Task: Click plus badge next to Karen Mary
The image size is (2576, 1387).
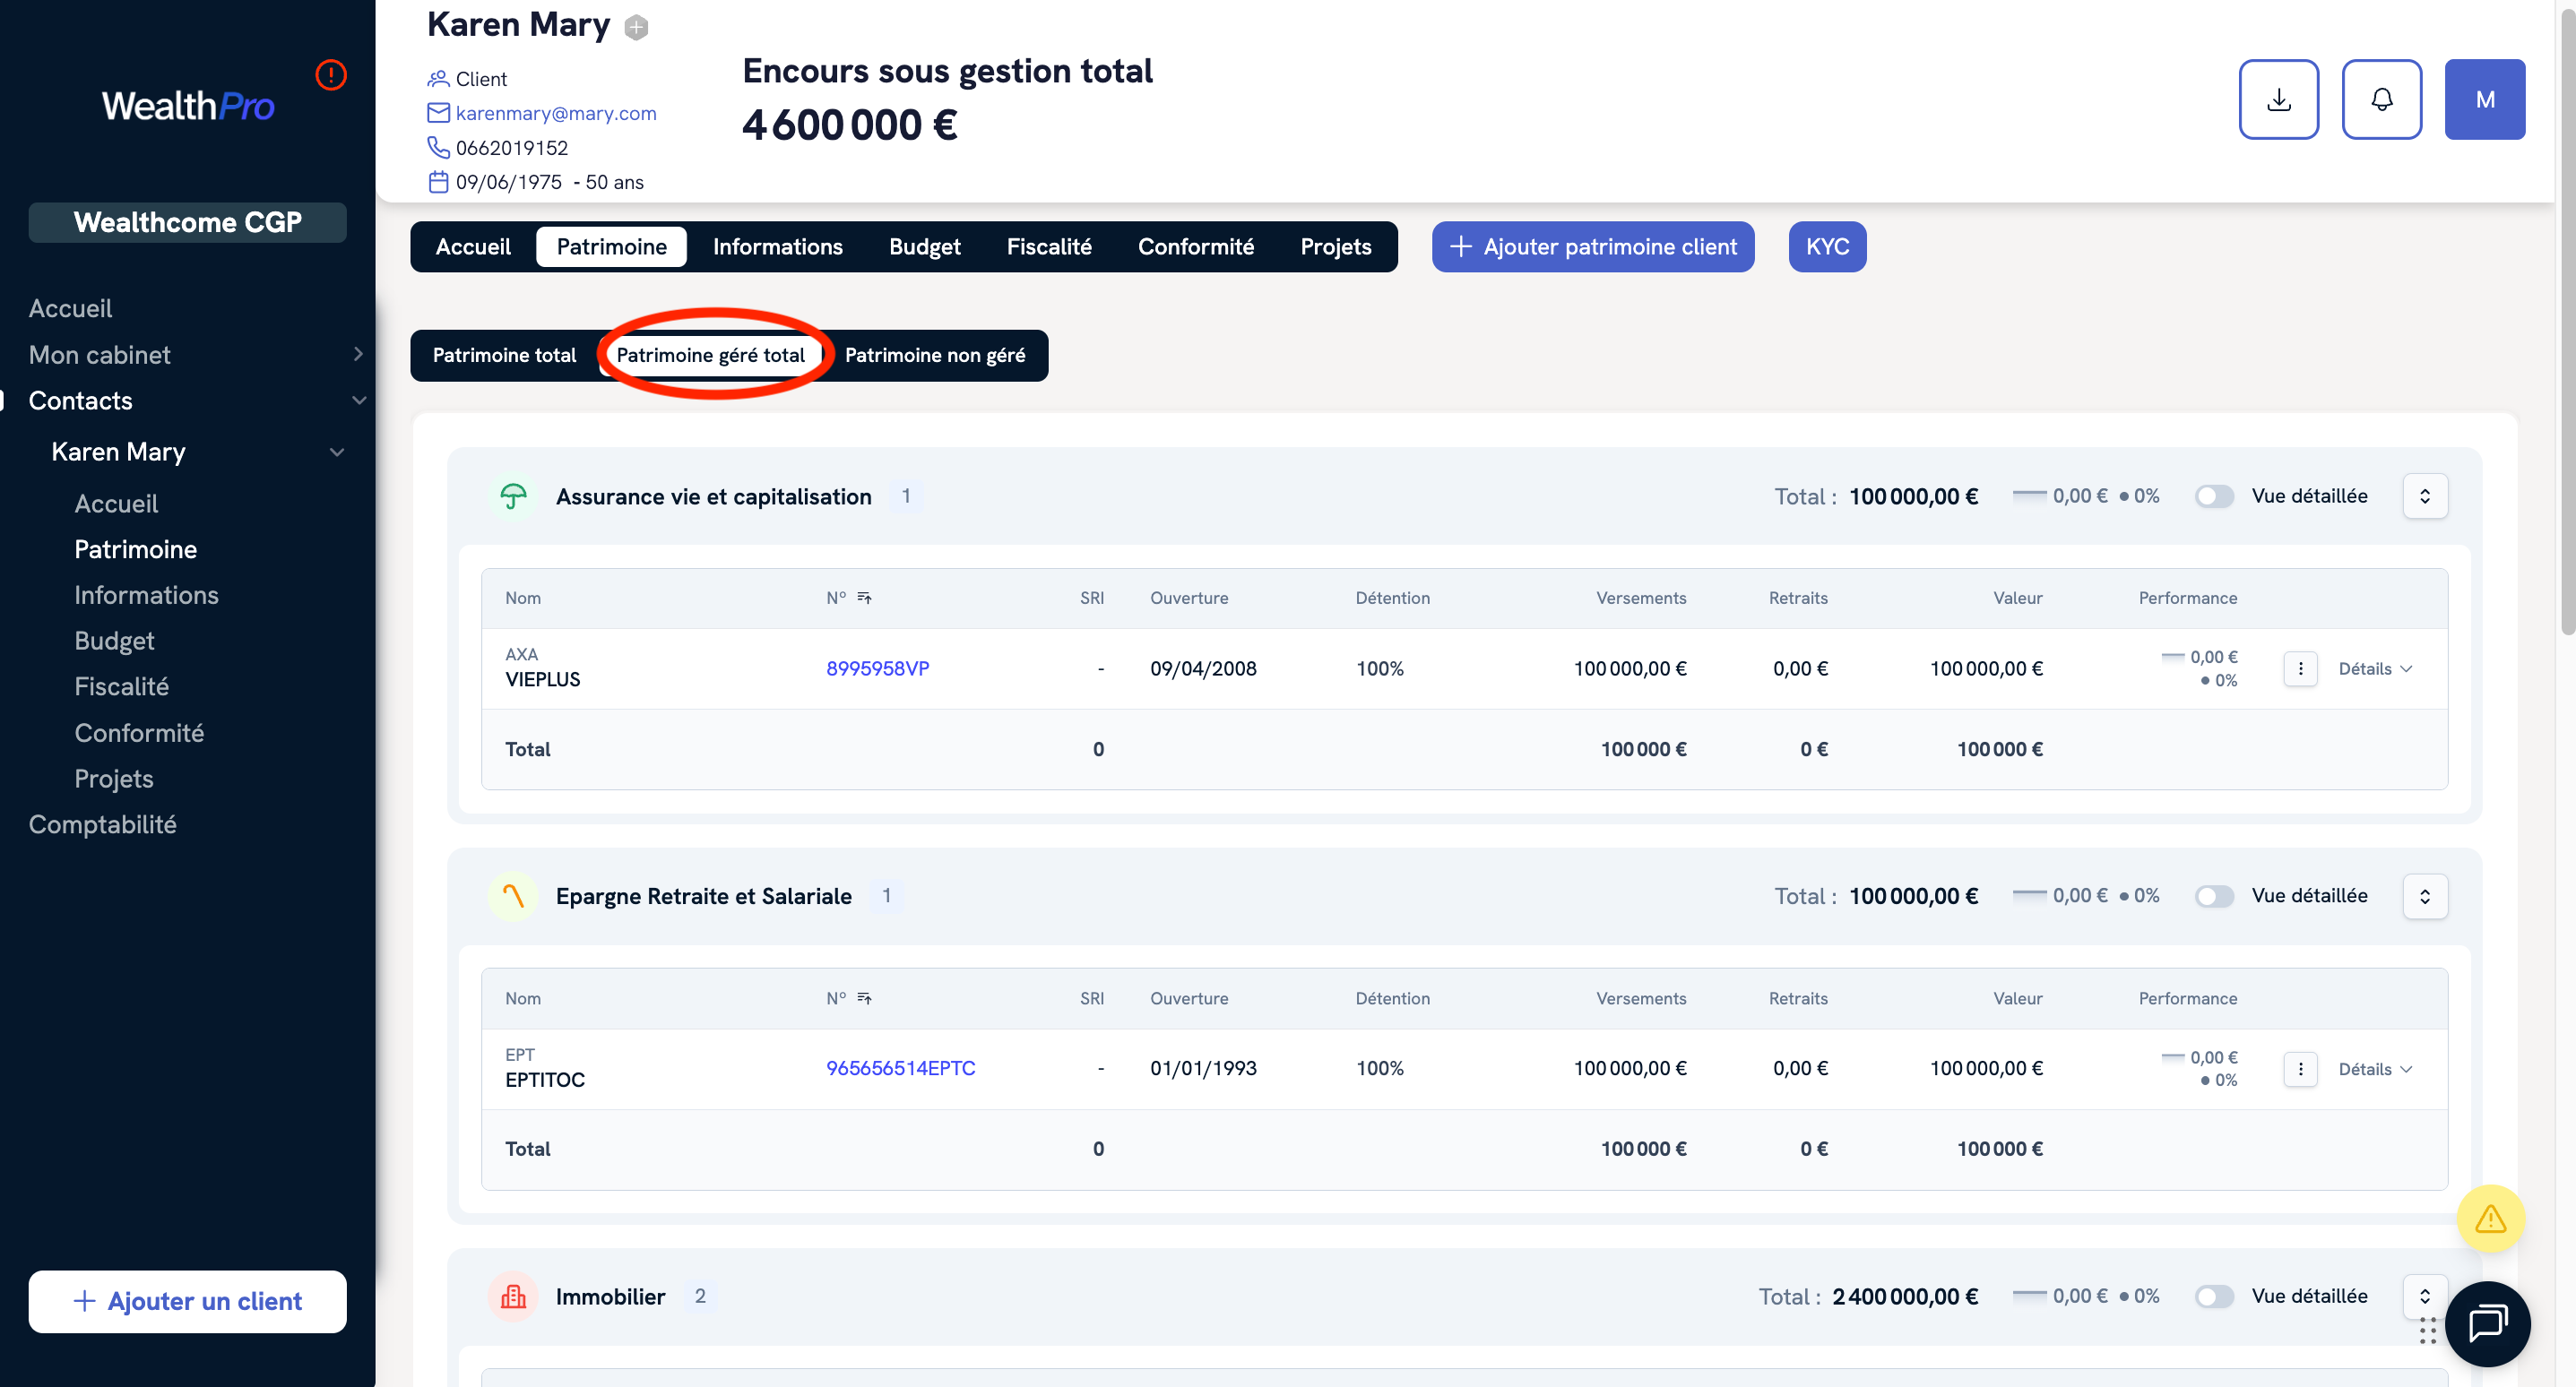Action: pos(636,27)
